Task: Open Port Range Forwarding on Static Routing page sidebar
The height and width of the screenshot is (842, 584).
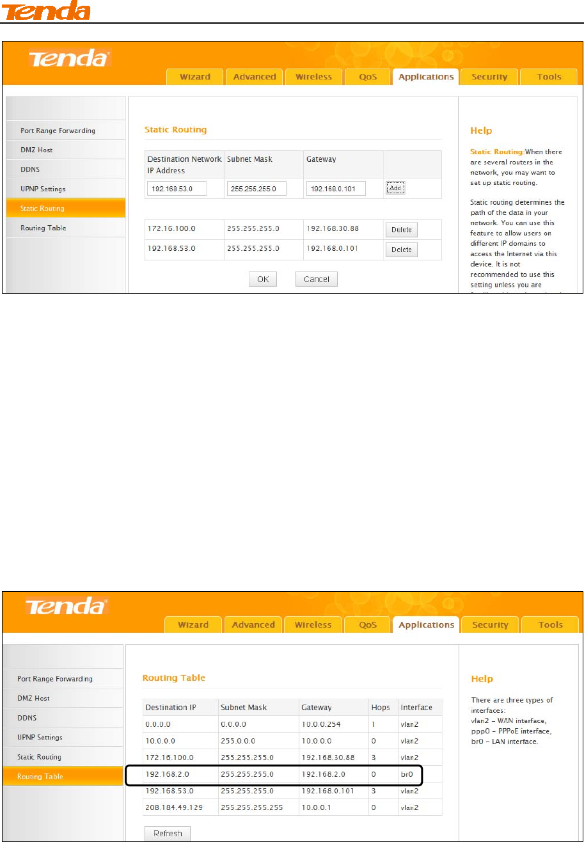Action: click(x=65, y=131)
